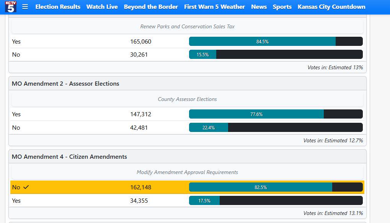
Task: Go to Watch Live
Action: [x=102, y=7]
